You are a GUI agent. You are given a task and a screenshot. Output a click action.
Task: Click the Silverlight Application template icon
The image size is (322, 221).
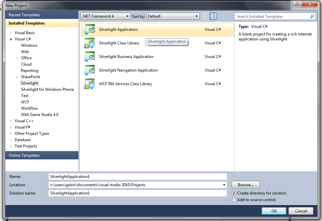pyautogui.click(x=89, y=29)
